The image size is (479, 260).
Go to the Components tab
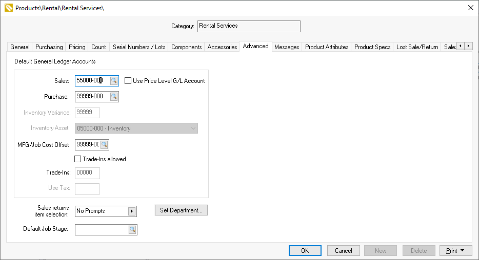tap(186, 47)
